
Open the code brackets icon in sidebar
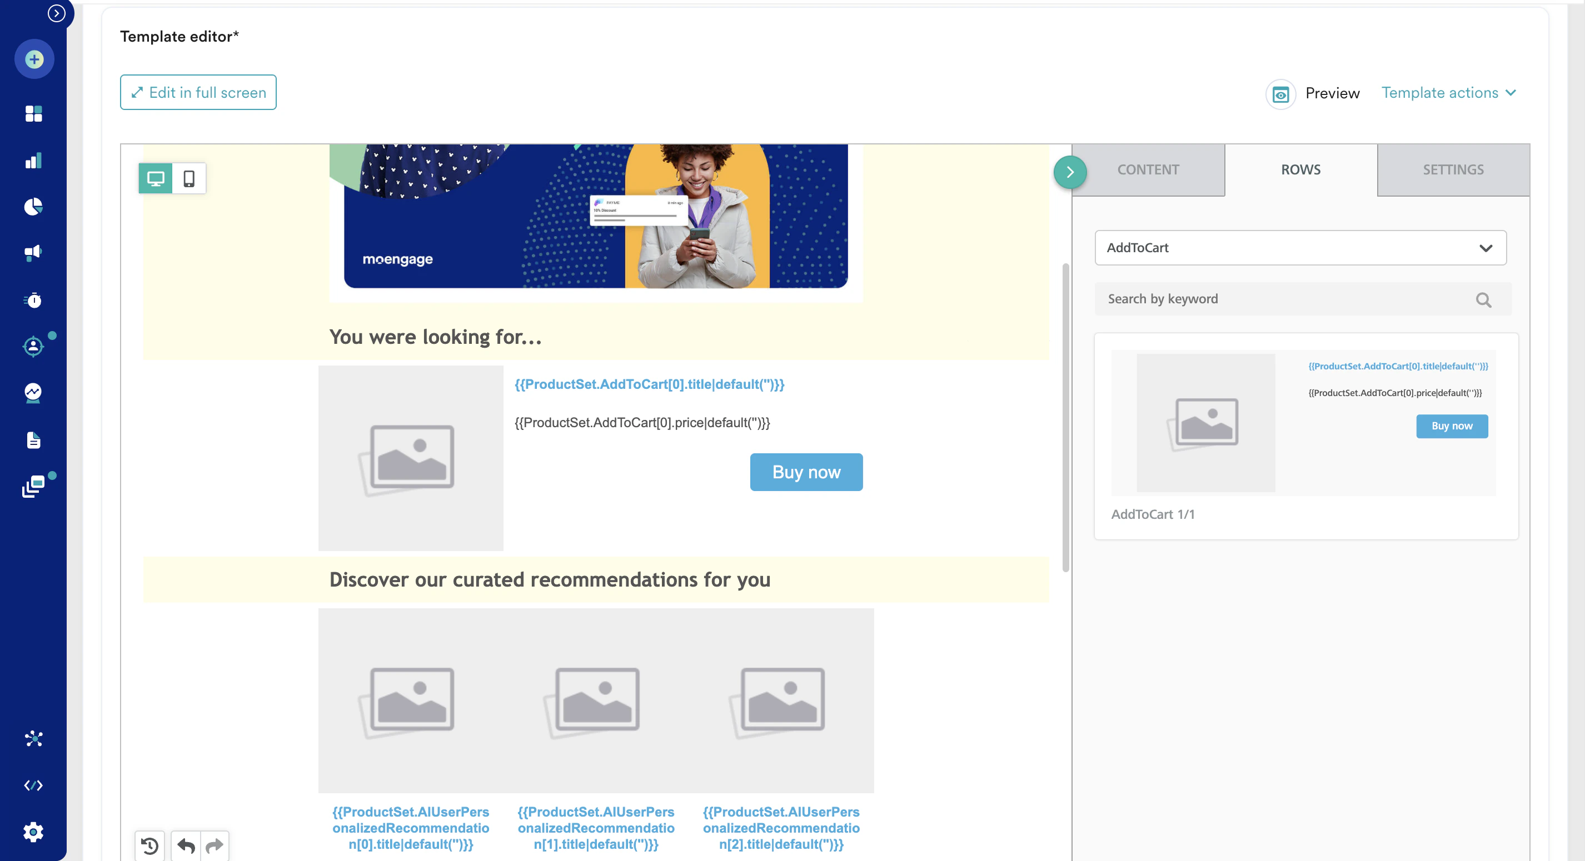(x=33, y=785)
